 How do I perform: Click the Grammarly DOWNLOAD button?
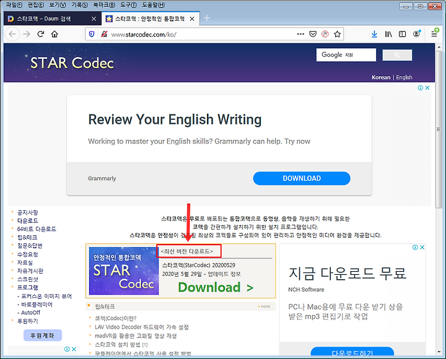coord(302,178)
